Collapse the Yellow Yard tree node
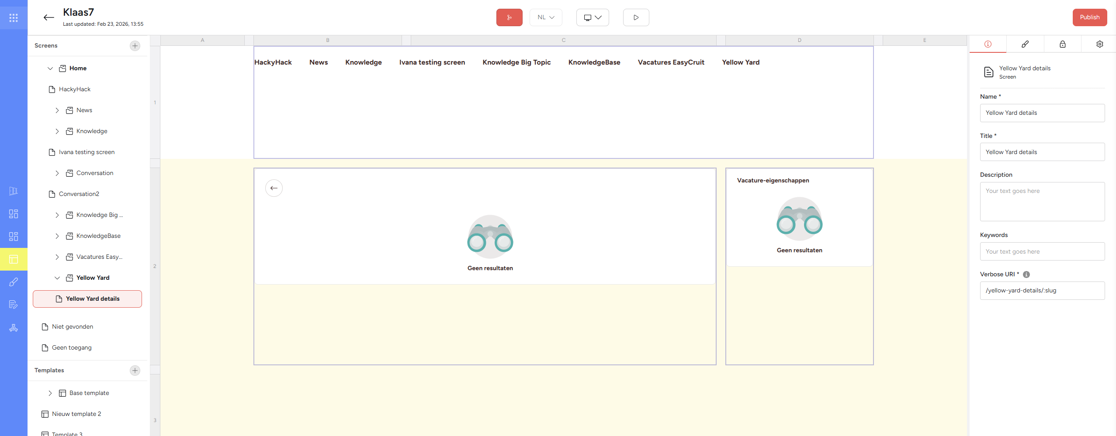Viewport: 1116px width, 436px height. (57, 278)
